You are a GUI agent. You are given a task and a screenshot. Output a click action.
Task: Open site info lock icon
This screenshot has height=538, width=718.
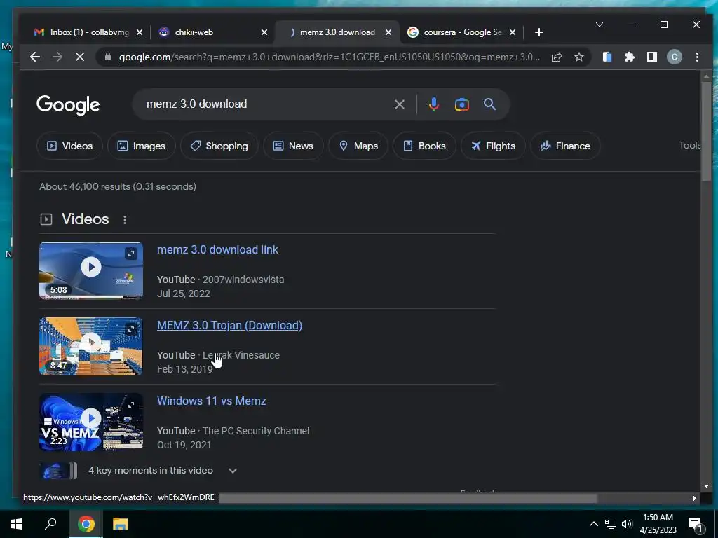point(108,57)
